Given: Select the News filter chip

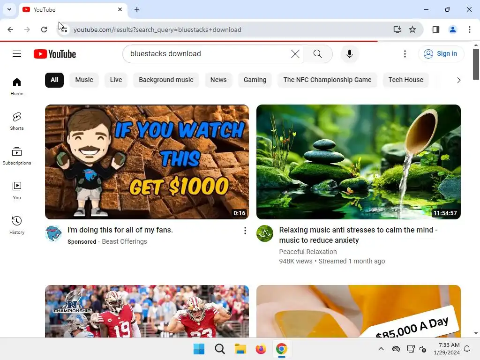Looking at the screenshot, I should pos(218,80).
